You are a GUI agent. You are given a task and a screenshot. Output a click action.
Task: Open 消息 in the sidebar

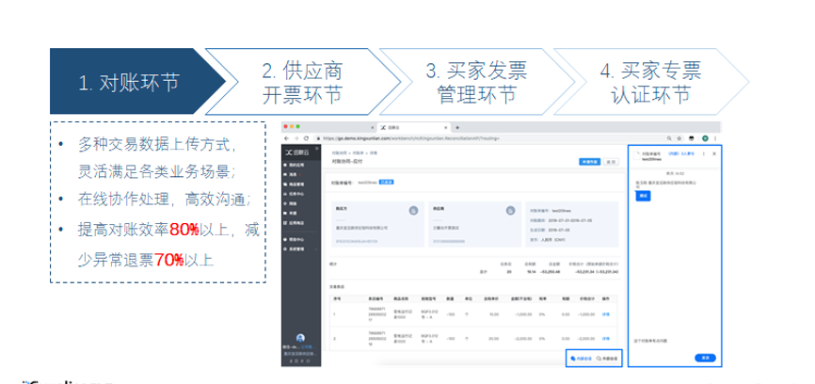coord(290,174)
